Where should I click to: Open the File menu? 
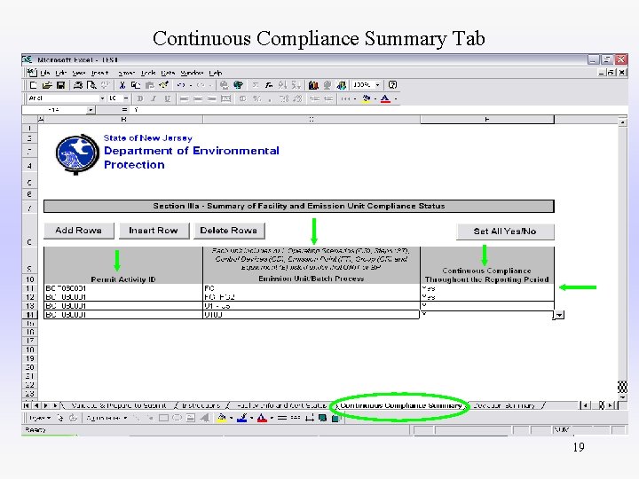click(45, 73)
